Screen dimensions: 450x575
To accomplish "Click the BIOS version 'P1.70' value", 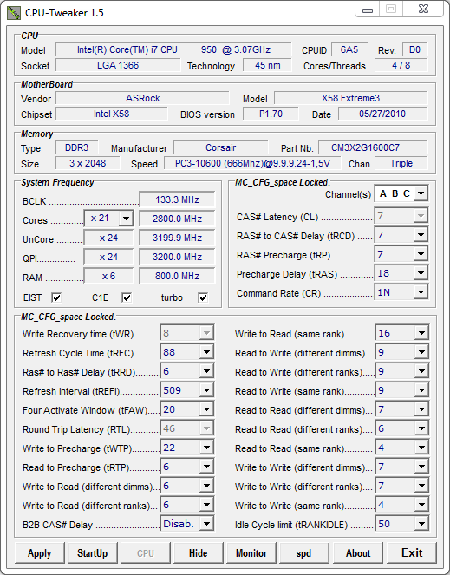I will click(271, 114).
